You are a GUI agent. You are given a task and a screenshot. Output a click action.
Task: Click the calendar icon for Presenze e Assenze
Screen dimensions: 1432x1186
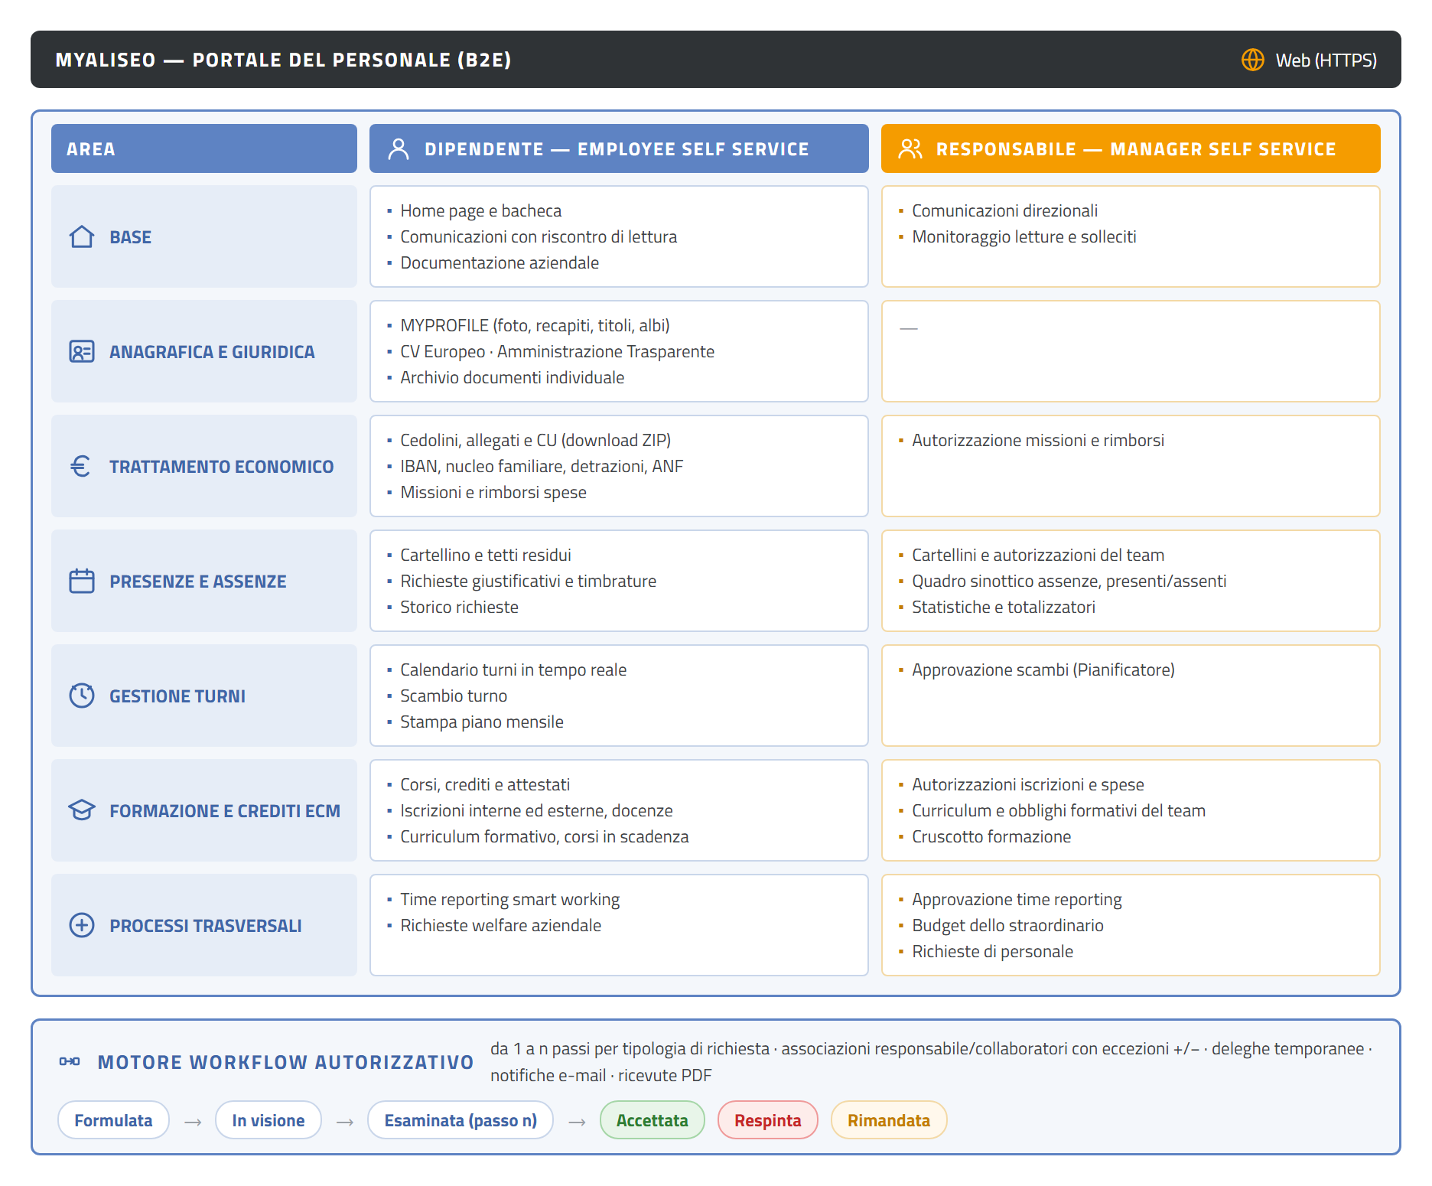click(82, 582)
